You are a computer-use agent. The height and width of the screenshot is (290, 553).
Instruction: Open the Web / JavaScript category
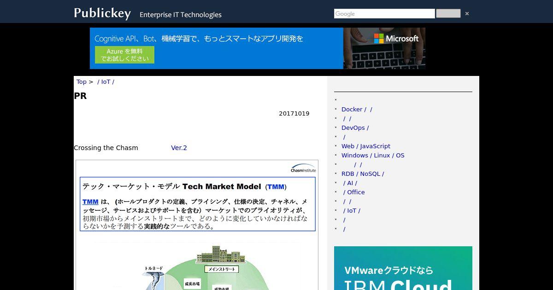(366, 146)
